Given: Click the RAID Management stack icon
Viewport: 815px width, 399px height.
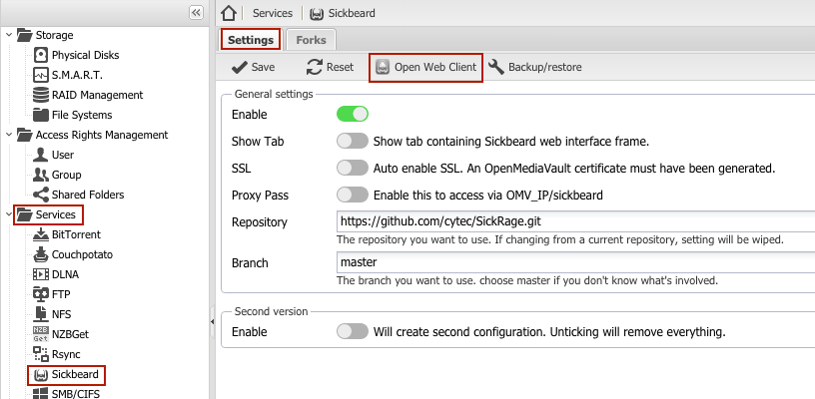Looking at the screenshot, I should pos(41,95).
